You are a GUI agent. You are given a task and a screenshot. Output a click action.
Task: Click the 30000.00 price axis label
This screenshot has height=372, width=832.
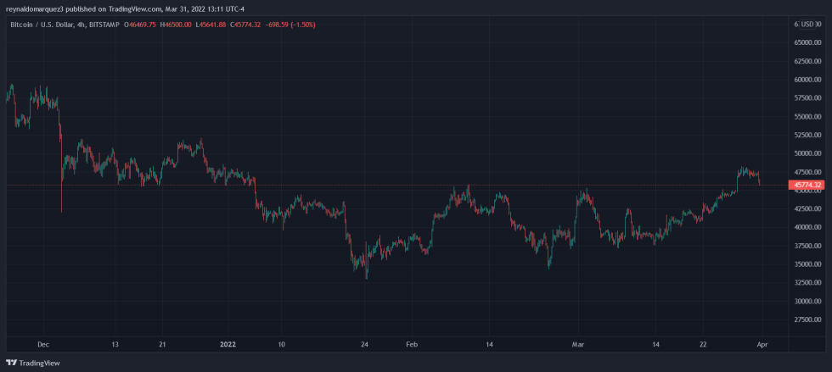(x=806, y=302)
